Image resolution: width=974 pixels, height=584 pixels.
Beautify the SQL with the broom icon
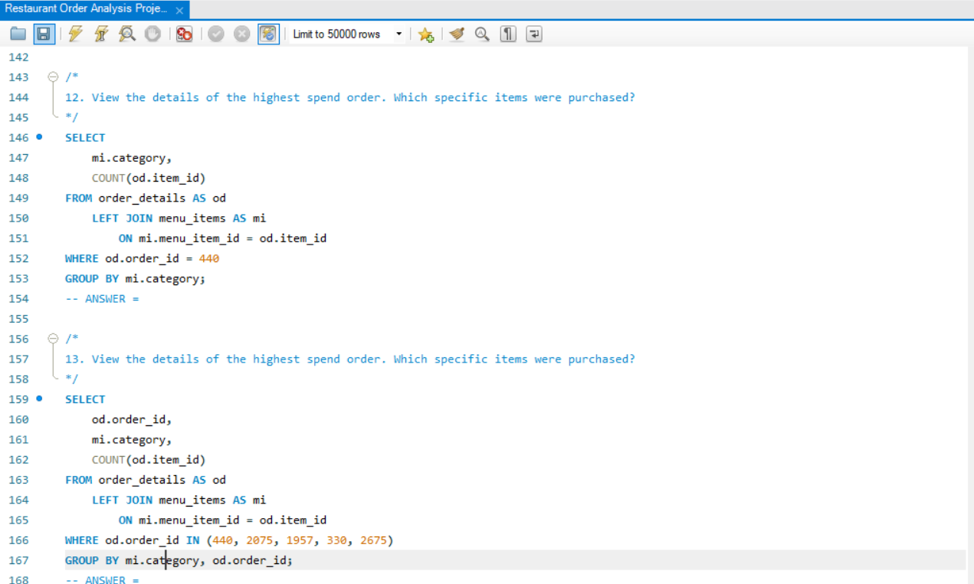click(x=457, y=34)
